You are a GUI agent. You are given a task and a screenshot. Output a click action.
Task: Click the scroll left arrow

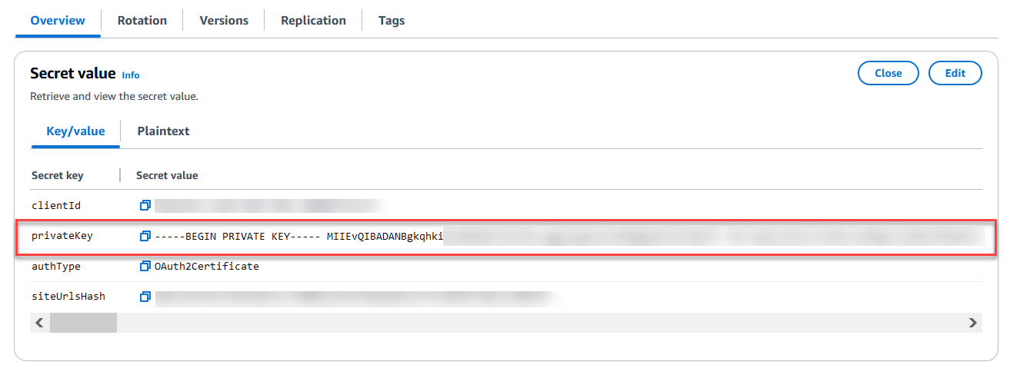click(x=39, y=323)
